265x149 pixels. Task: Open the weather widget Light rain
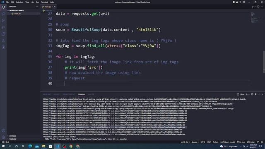coord(229,146)
